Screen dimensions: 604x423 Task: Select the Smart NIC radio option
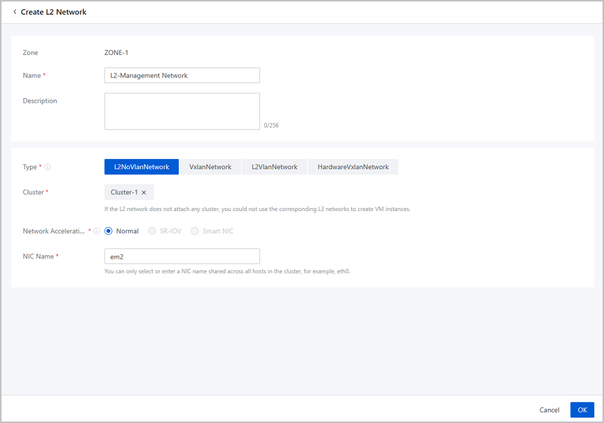pos(194,231)
